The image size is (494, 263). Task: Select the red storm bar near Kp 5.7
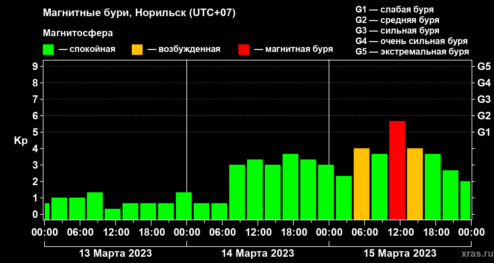tap(397, 170)
